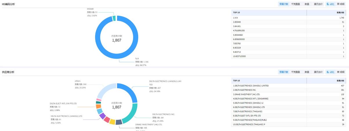Show 占比 chart view in 供应商分析
Viewport: 349px width, 131px height.
330,72
